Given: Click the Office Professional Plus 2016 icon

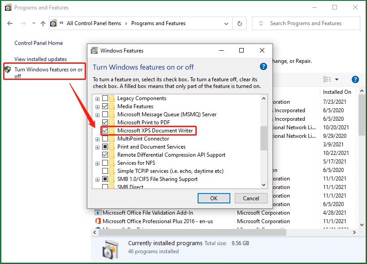Looking at the screenshot, I should click(98, 221).
